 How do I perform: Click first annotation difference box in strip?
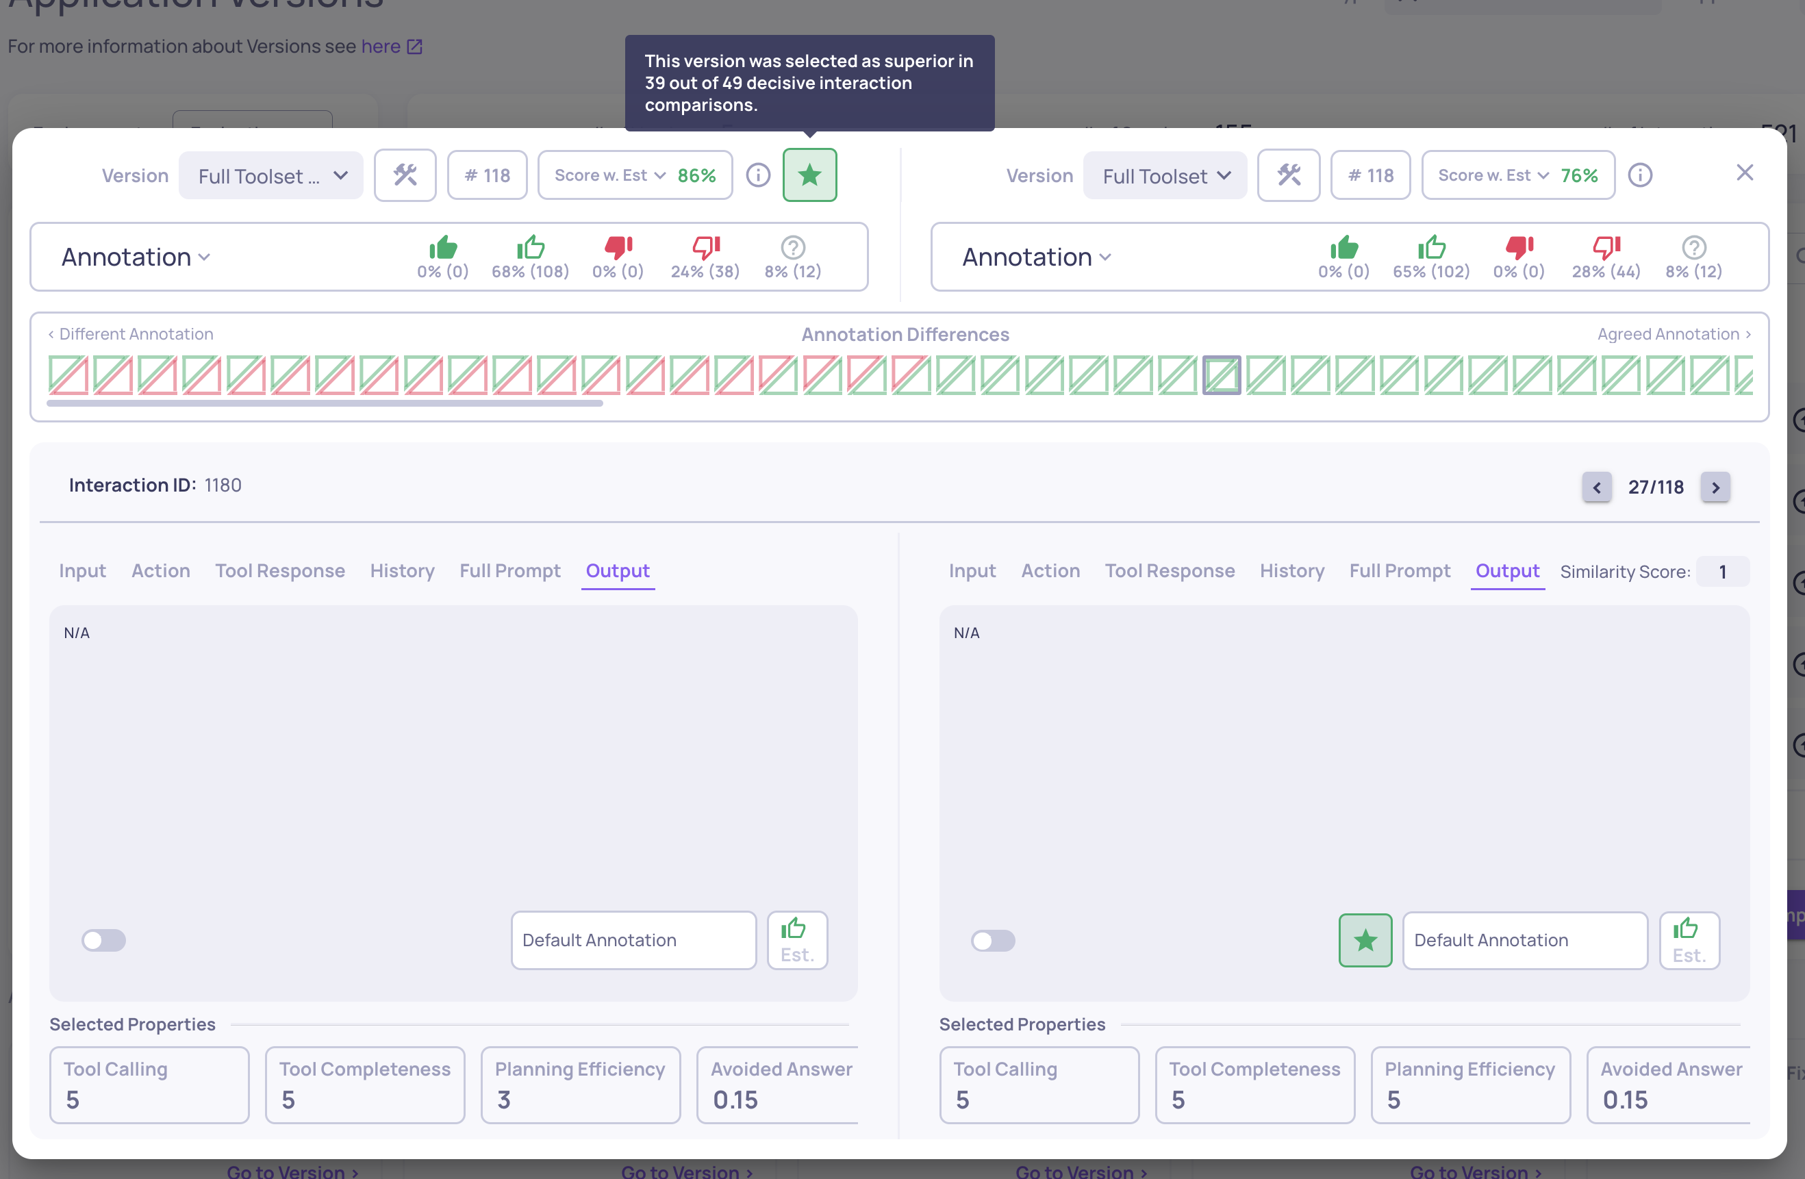coord(68,375)
